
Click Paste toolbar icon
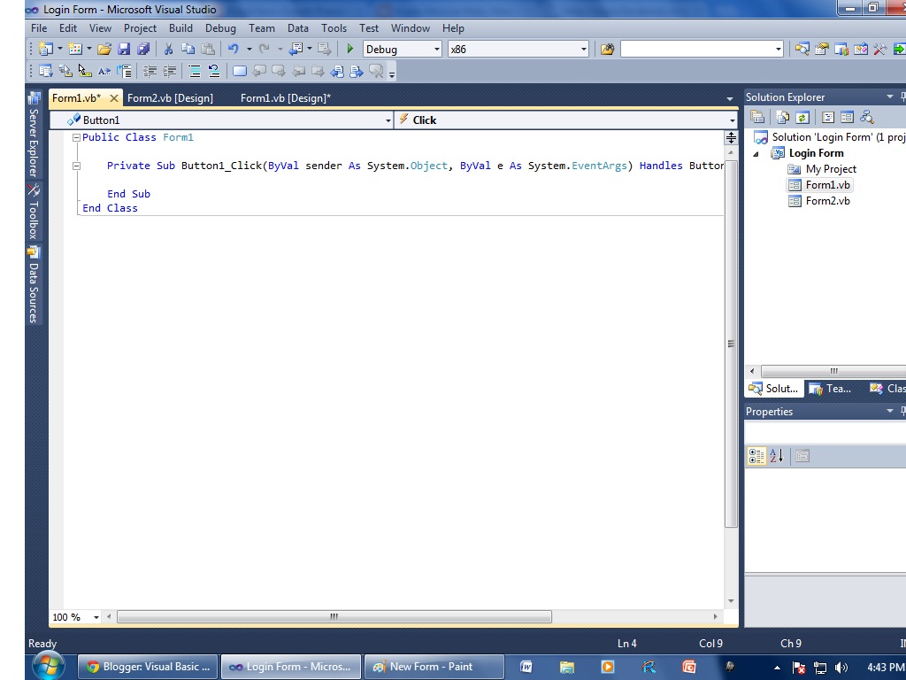coord(207,50)
